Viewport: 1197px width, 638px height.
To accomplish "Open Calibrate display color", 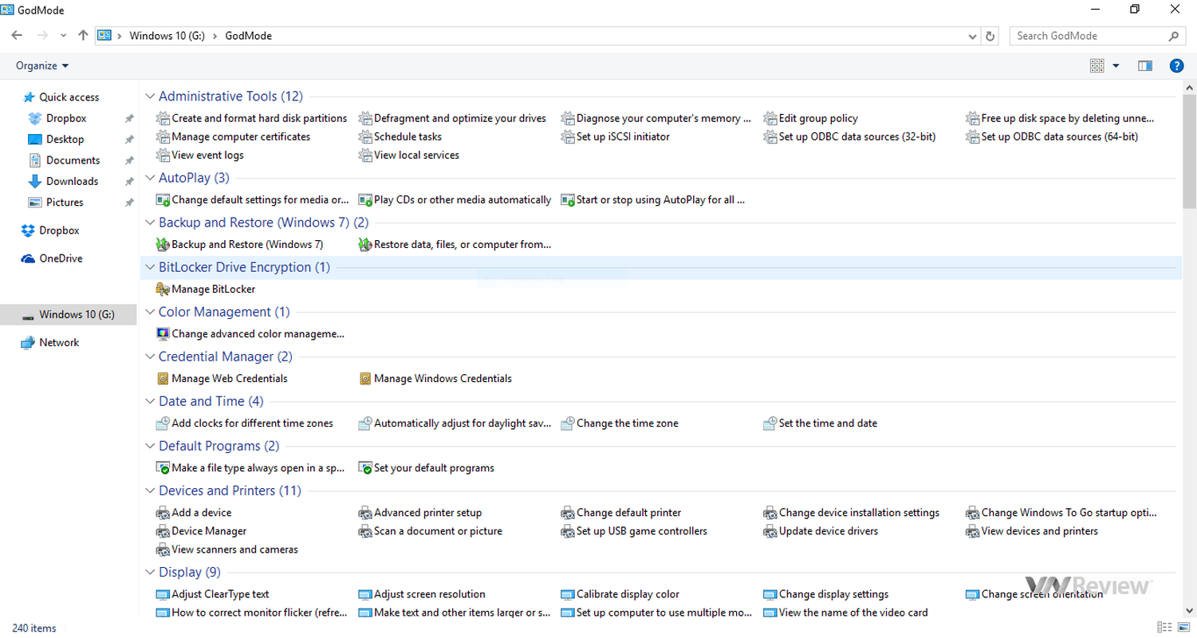I will 621,593.
